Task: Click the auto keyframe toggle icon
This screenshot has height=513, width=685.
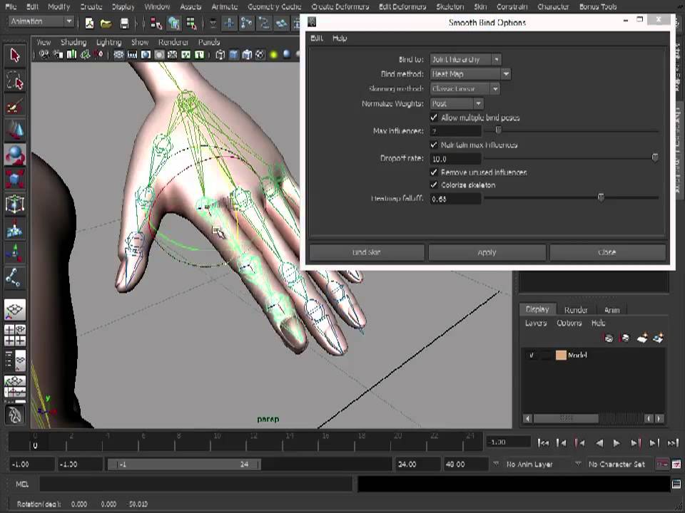Action: (662, 464)
